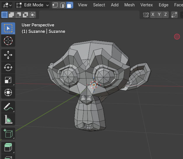Activate the Select Box tool

pyautogui.click(x=8, y=28)
